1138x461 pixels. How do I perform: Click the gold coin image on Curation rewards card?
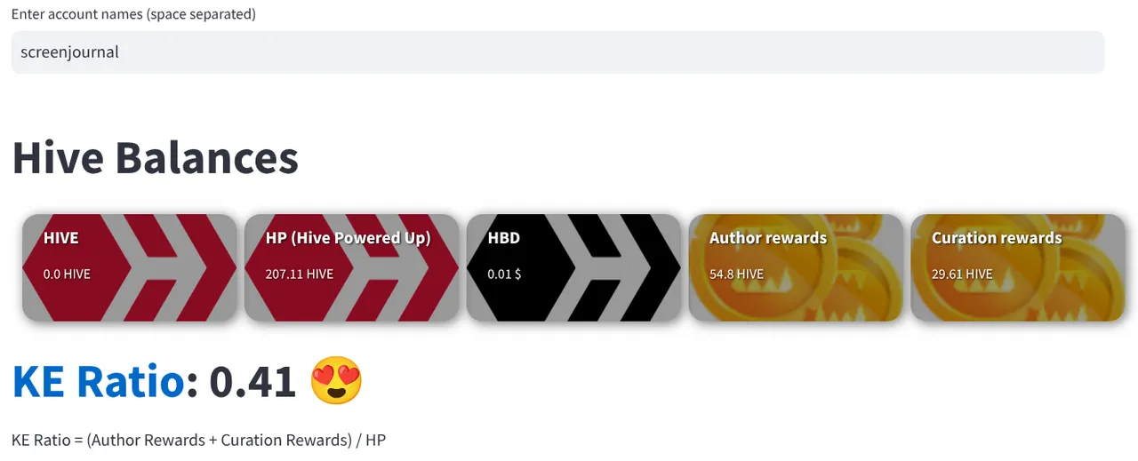1018,267
